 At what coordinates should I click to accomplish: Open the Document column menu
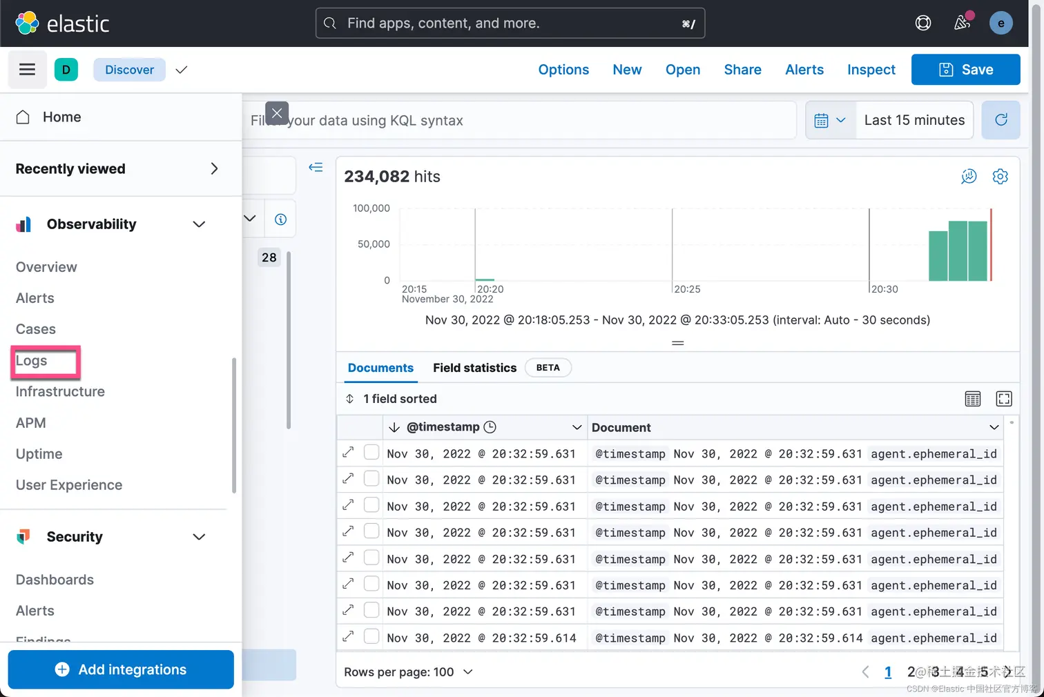pyautogui.click(x=994, y=427)
